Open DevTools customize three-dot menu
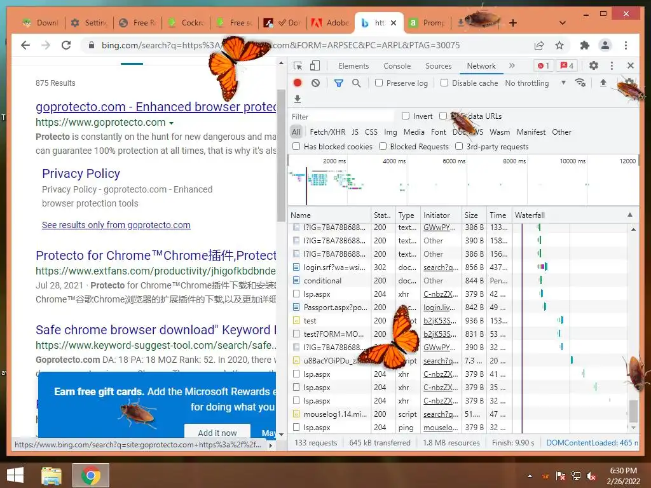 point(612,65)
